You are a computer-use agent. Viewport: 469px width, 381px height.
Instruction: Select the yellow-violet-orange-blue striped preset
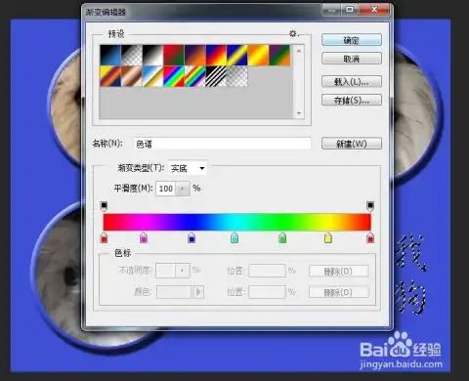[x=110, y=76]
